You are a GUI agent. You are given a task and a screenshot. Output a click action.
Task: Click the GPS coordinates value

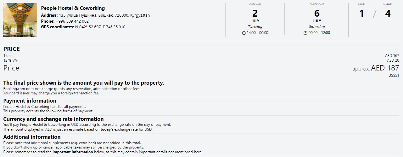pyautogui.click(x=100, y=27)
